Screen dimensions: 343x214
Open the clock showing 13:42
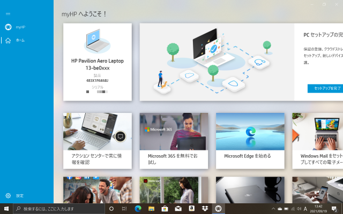(x=318, y=209)
